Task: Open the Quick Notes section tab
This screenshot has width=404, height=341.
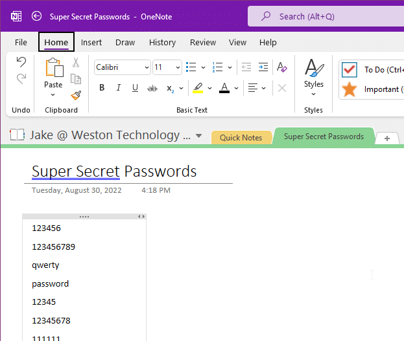Action: pyautogui.click(x=241, y=138)
